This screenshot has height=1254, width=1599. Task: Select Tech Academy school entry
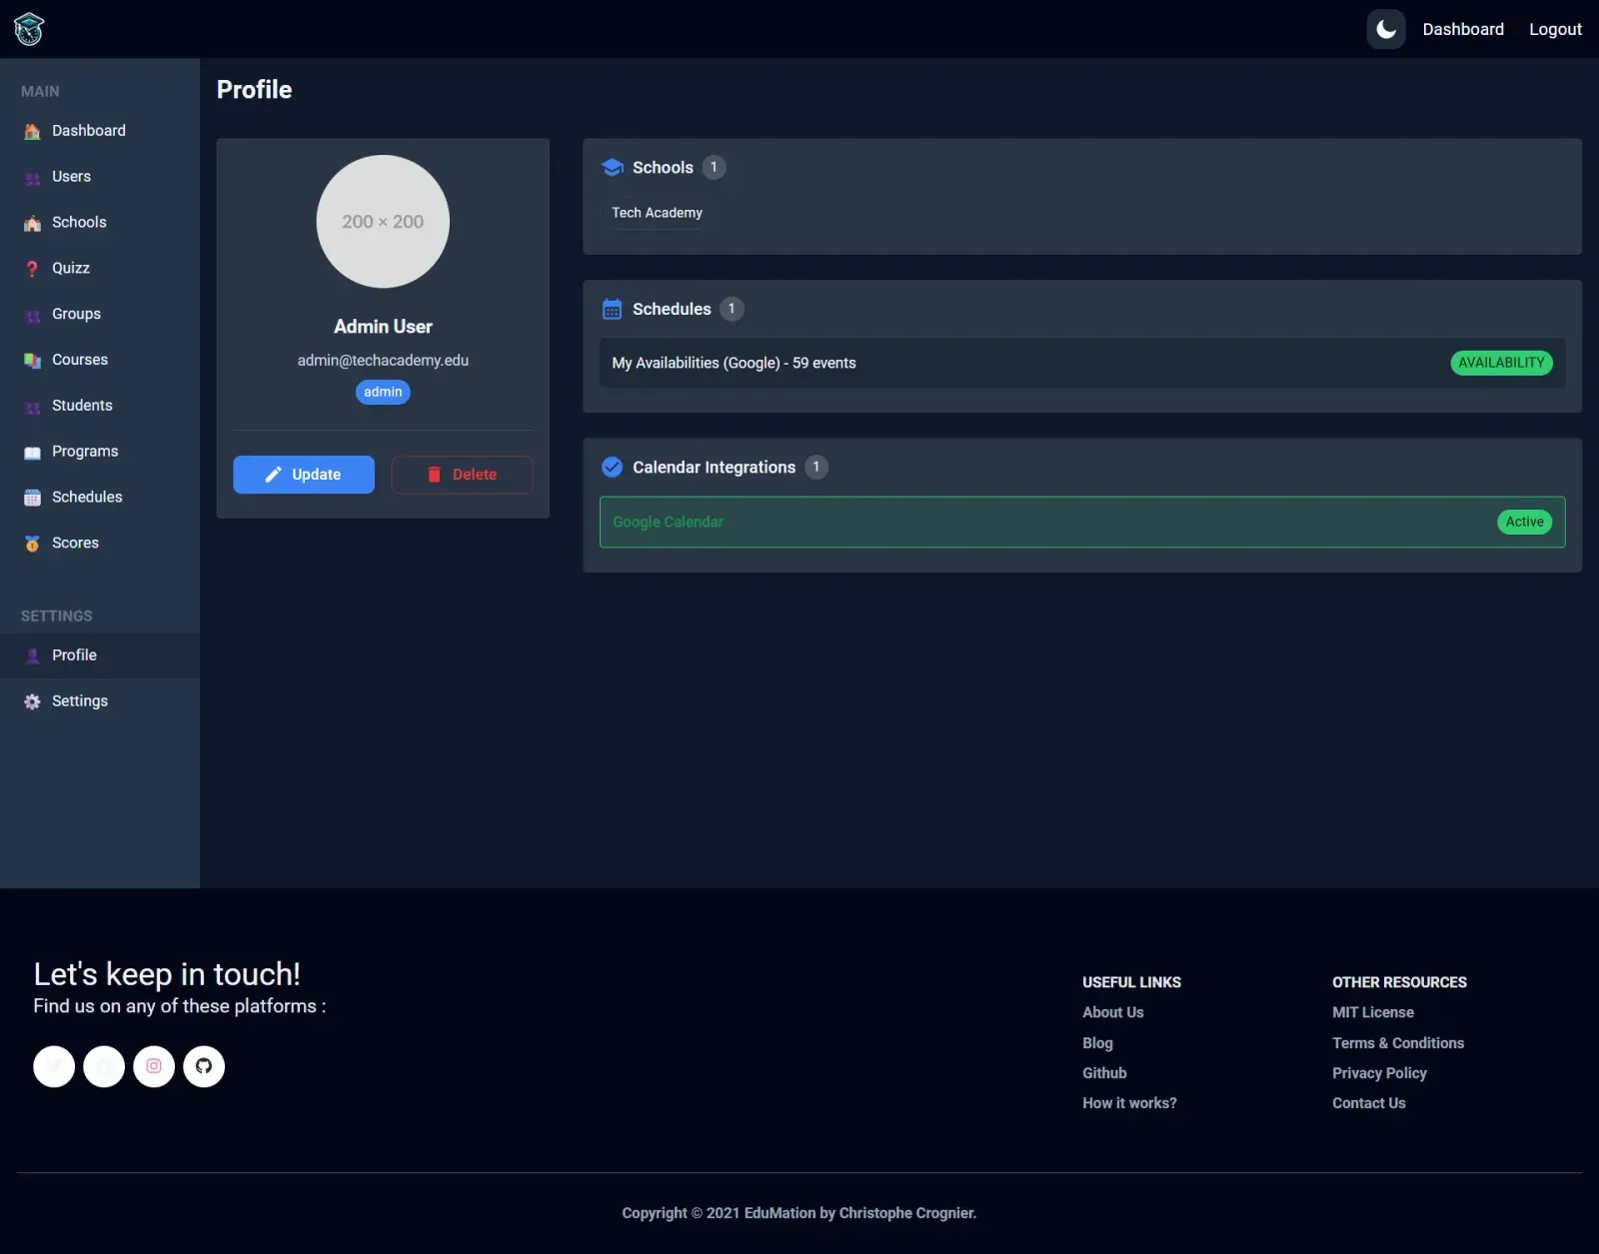tap(657, 213)
